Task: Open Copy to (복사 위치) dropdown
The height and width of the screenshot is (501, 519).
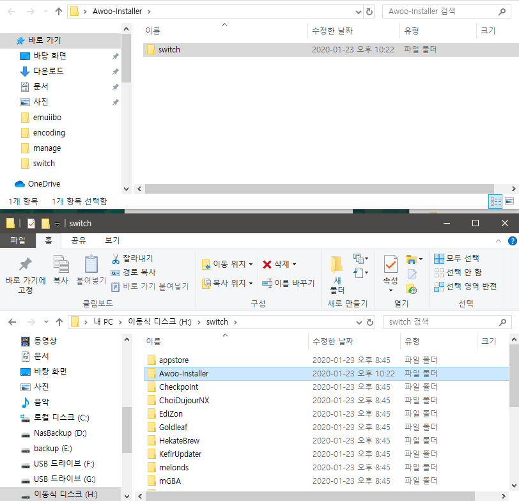Action: click(228, 283)
